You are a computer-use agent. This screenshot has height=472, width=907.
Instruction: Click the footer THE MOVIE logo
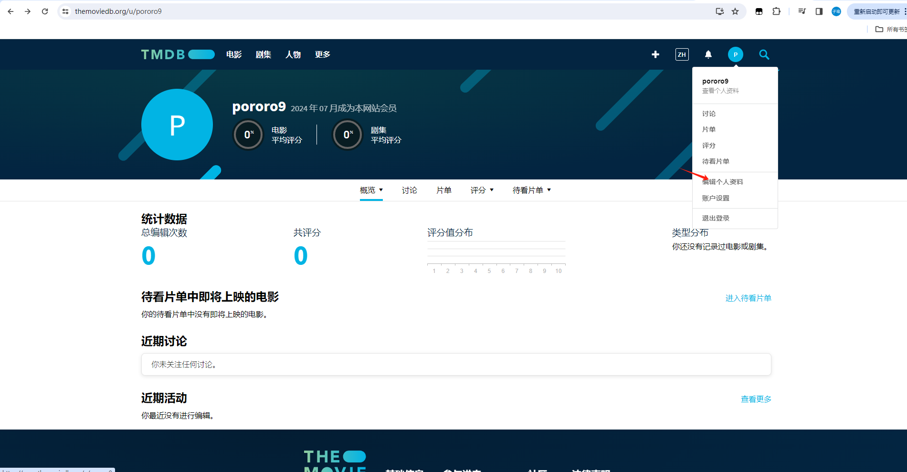click(x=335, y=461)
